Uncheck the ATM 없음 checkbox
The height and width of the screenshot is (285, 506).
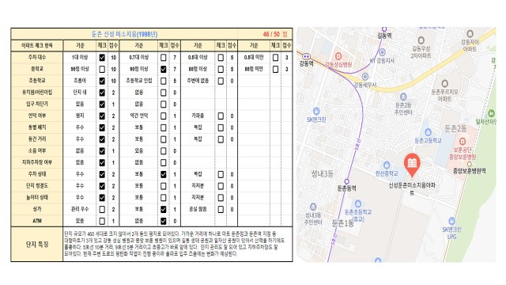[164, 221]
